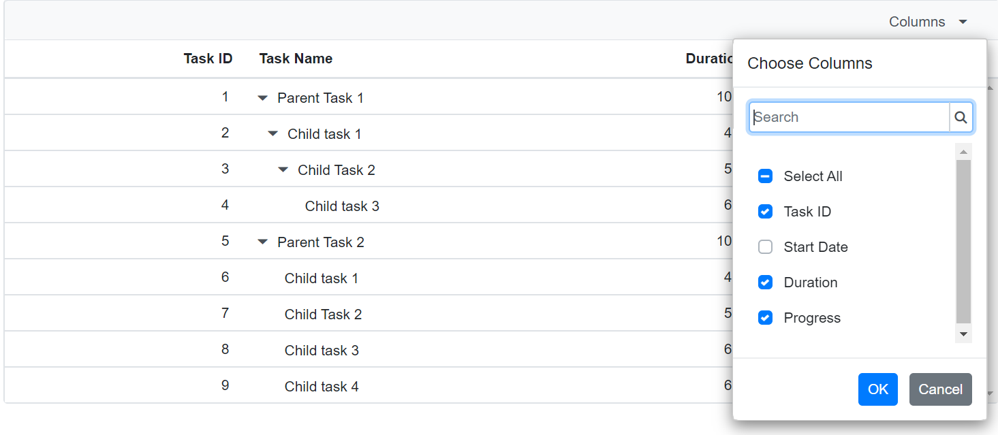The image size is (998, 435).
Task: Collapse Parent Task 1
Action: click(263, 97)
